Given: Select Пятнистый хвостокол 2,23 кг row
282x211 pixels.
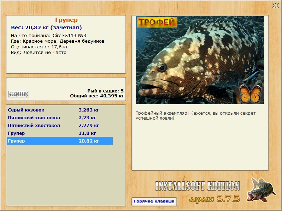Looking at the screenshot, I should coord(60,117).
